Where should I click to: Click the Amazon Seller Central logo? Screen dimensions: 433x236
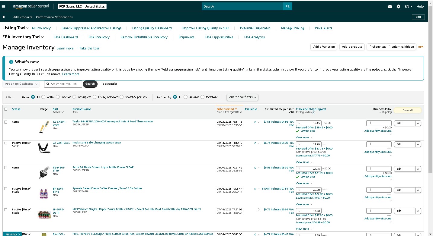click(31, 6)
